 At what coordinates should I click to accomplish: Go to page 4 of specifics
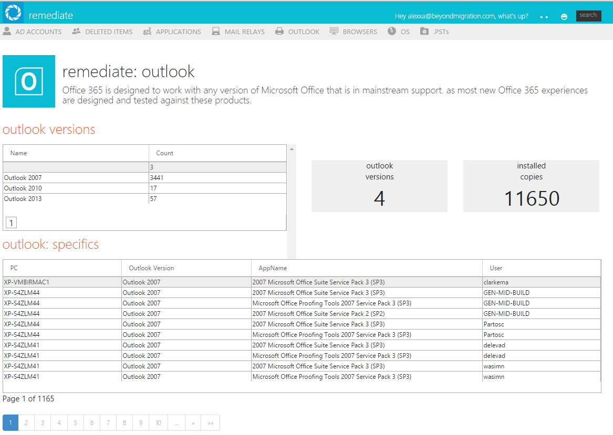pyautogui.click(x=59, y=423)
